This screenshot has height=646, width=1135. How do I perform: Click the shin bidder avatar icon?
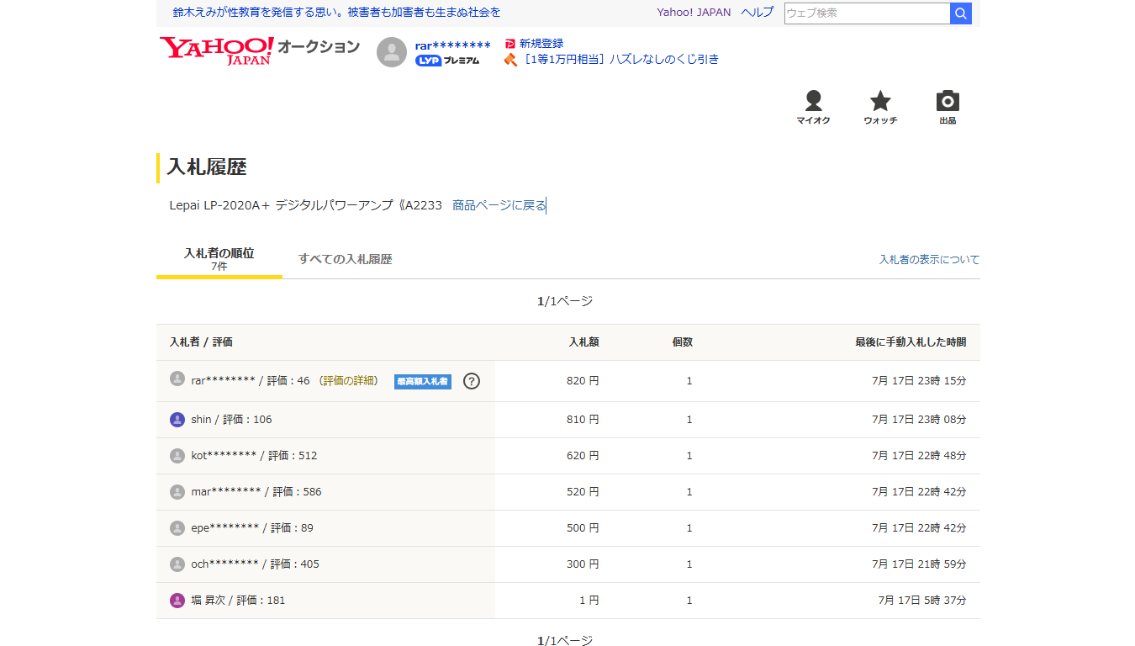(177, 420)
